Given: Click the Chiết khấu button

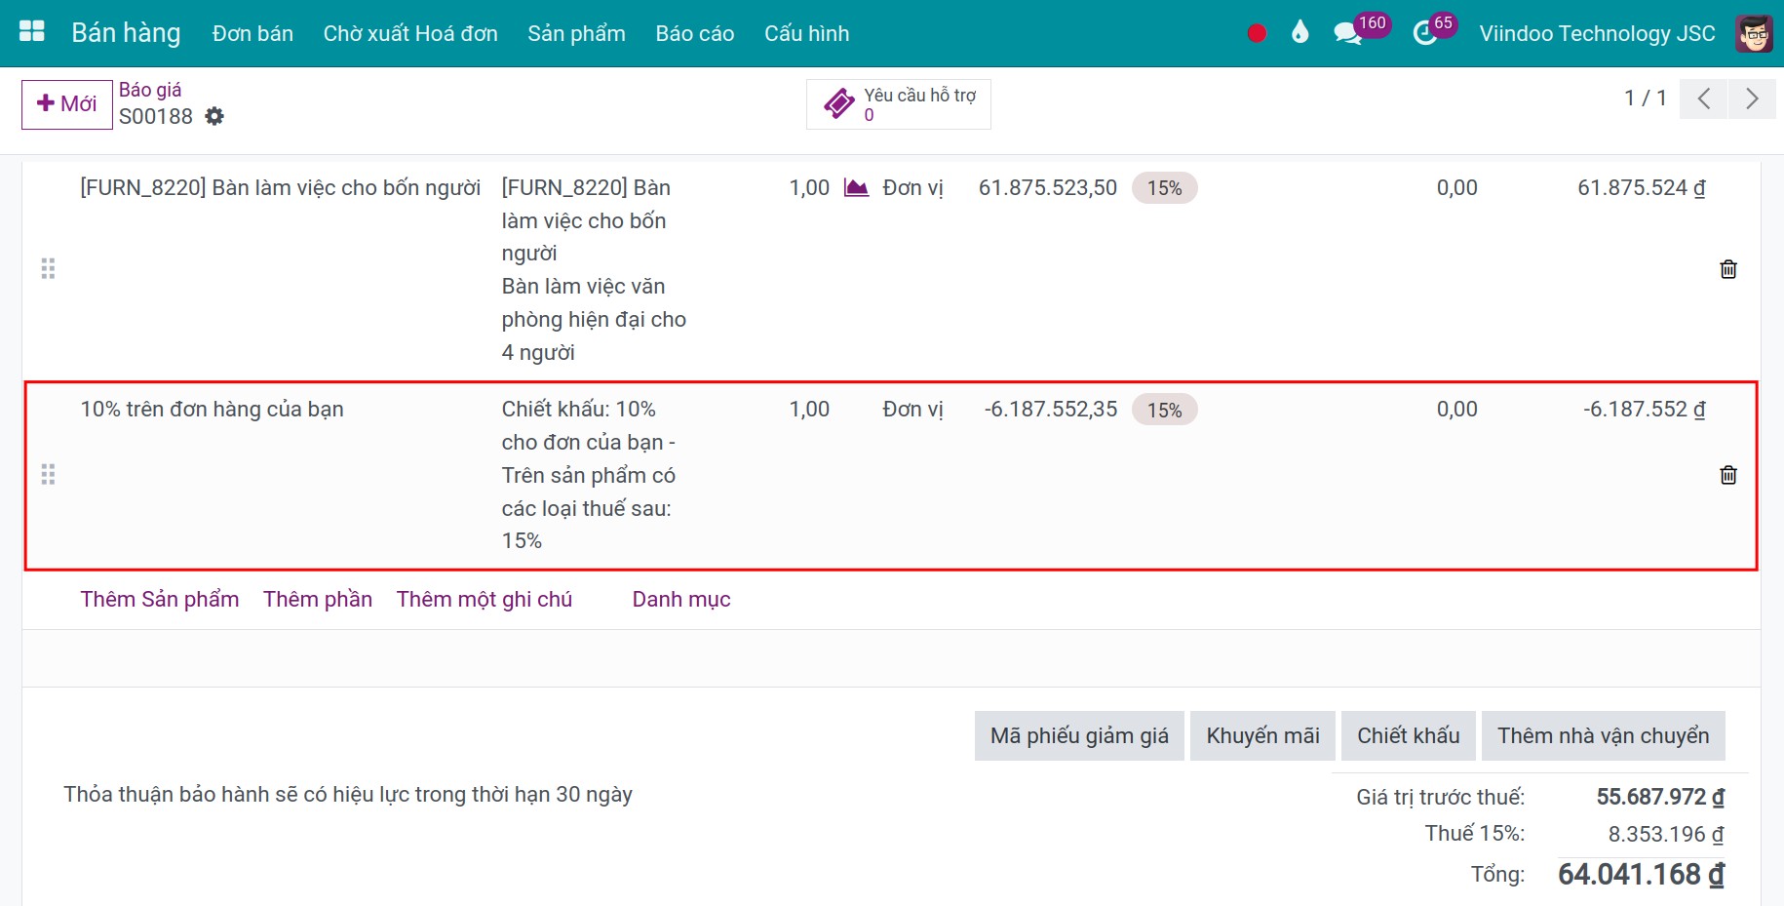Looking at the screenshot, I should pyautogui.click(x=1408, y=735).
